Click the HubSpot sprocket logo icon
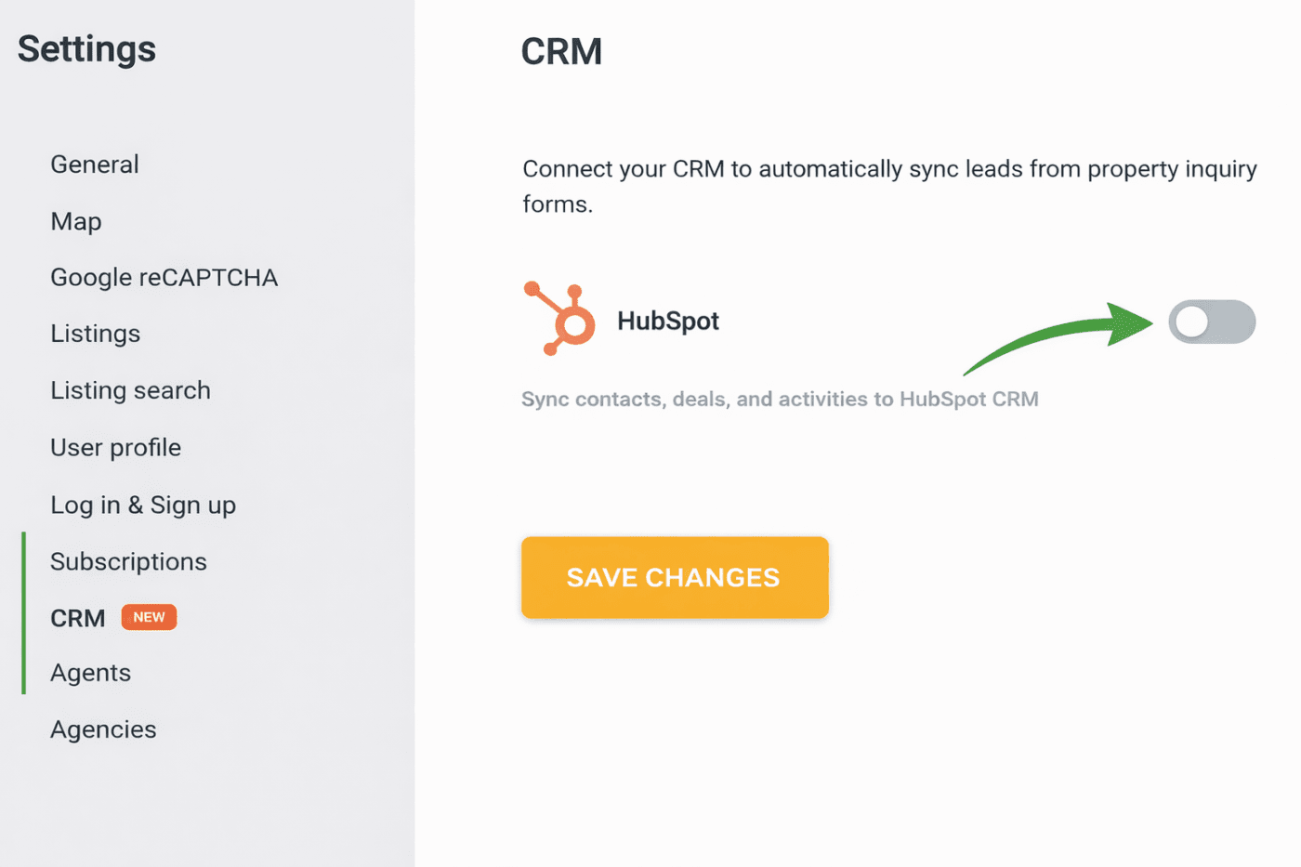This screenshot has width=1301, height=867. tap(560, 319)
